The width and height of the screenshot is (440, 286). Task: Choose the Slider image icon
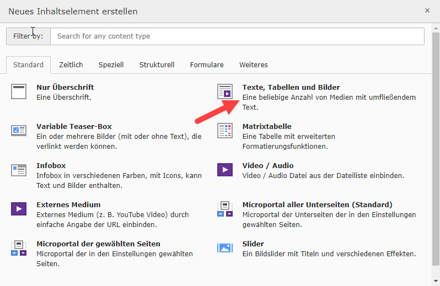click(x=224, y=248)
